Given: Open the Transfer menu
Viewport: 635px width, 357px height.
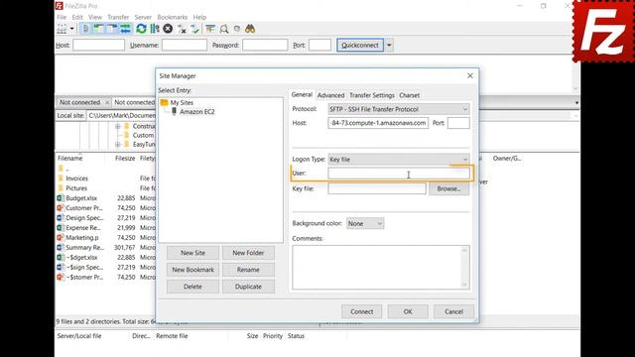Looking at the screenshot, I should (118, 17).
